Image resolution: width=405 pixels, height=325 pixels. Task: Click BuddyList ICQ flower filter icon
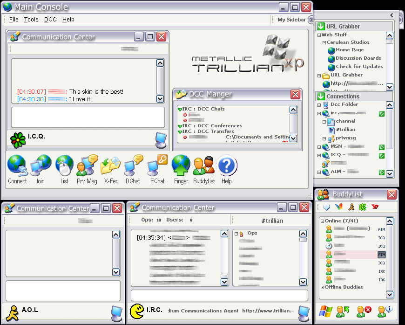[x=363, y=207]
